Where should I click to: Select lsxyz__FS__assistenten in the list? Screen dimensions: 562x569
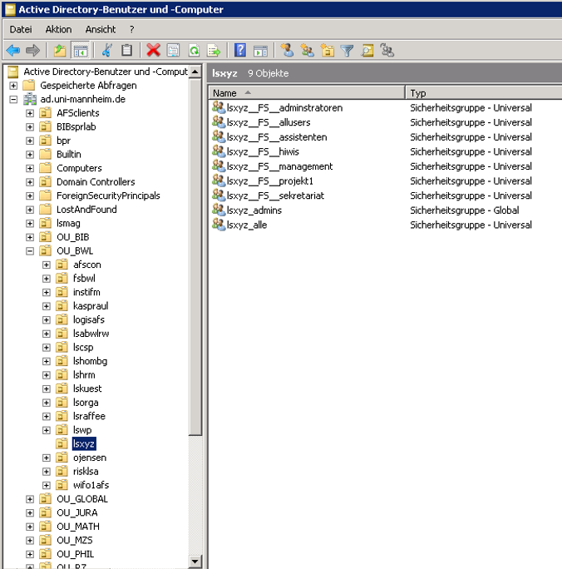coord(277,136)
